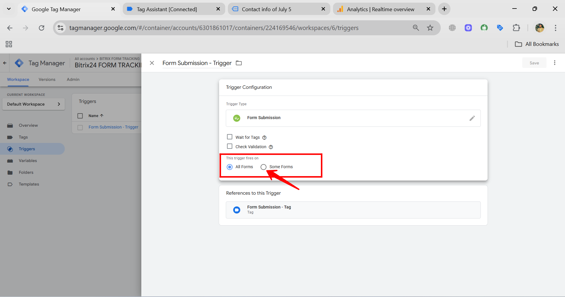Screen dimensions: 565x297
Task: Open Templates in the sidebar
Action: pyautogui.click(x=29, y=184)
